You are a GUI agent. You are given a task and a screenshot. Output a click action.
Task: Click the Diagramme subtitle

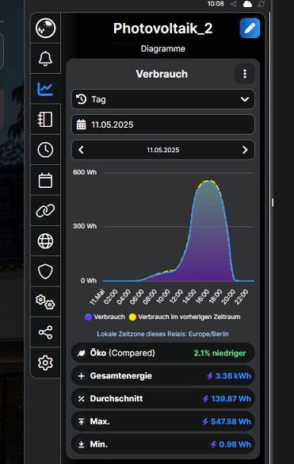(x=163, y=49)
